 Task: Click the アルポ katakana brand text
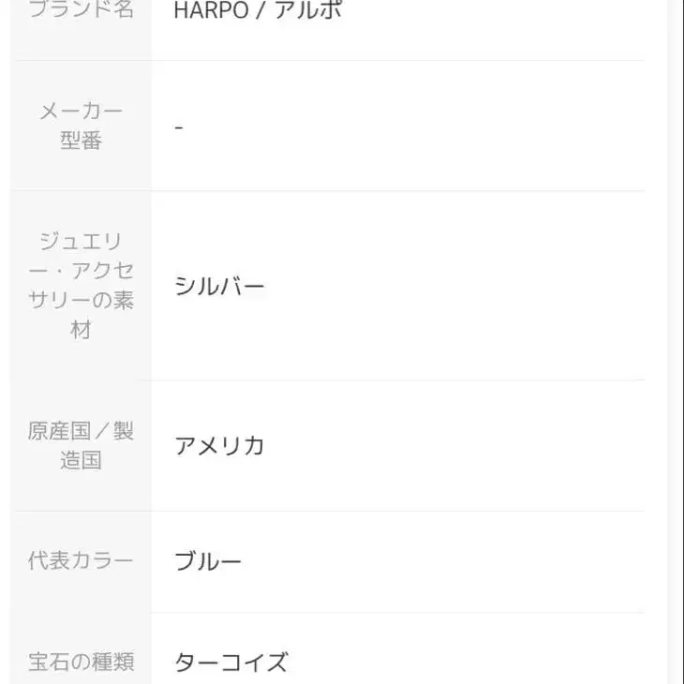pyautogui.click(x=307, y=10)
